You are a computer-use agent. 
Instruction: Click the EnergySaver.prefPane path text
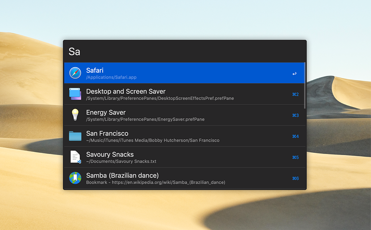tap(145, 120)
